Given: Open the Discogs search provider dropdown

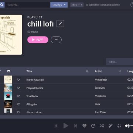Looking at the screenshot, I should [x=59, y=5].
